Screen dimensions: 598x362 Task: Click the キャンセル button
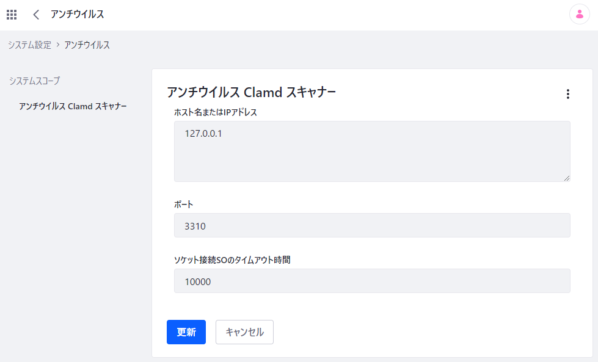pos(244,332)
